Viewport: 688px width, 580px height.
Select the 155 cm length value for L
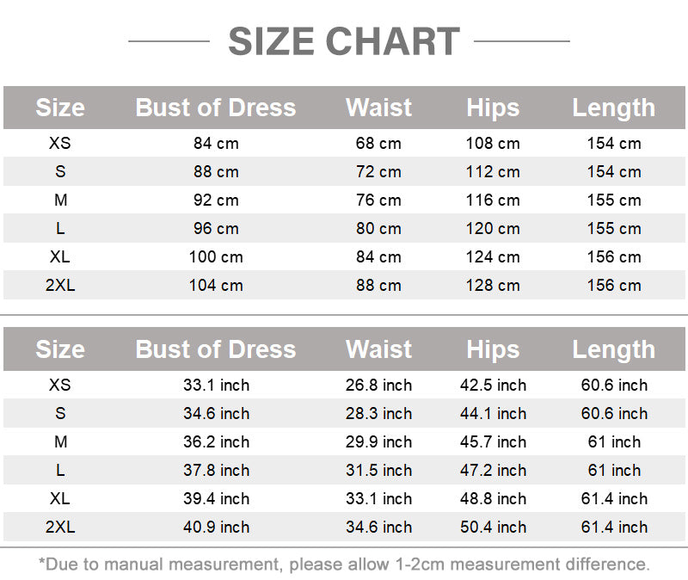pos(614,228)
